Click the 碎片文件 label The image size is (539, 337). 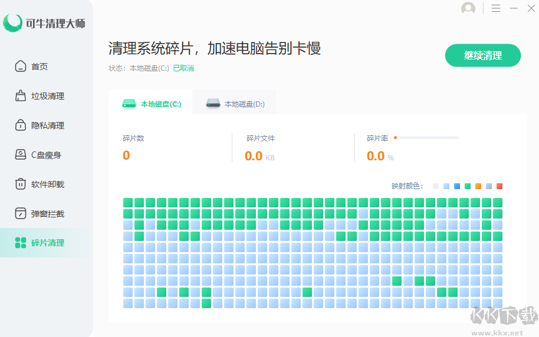261,138
